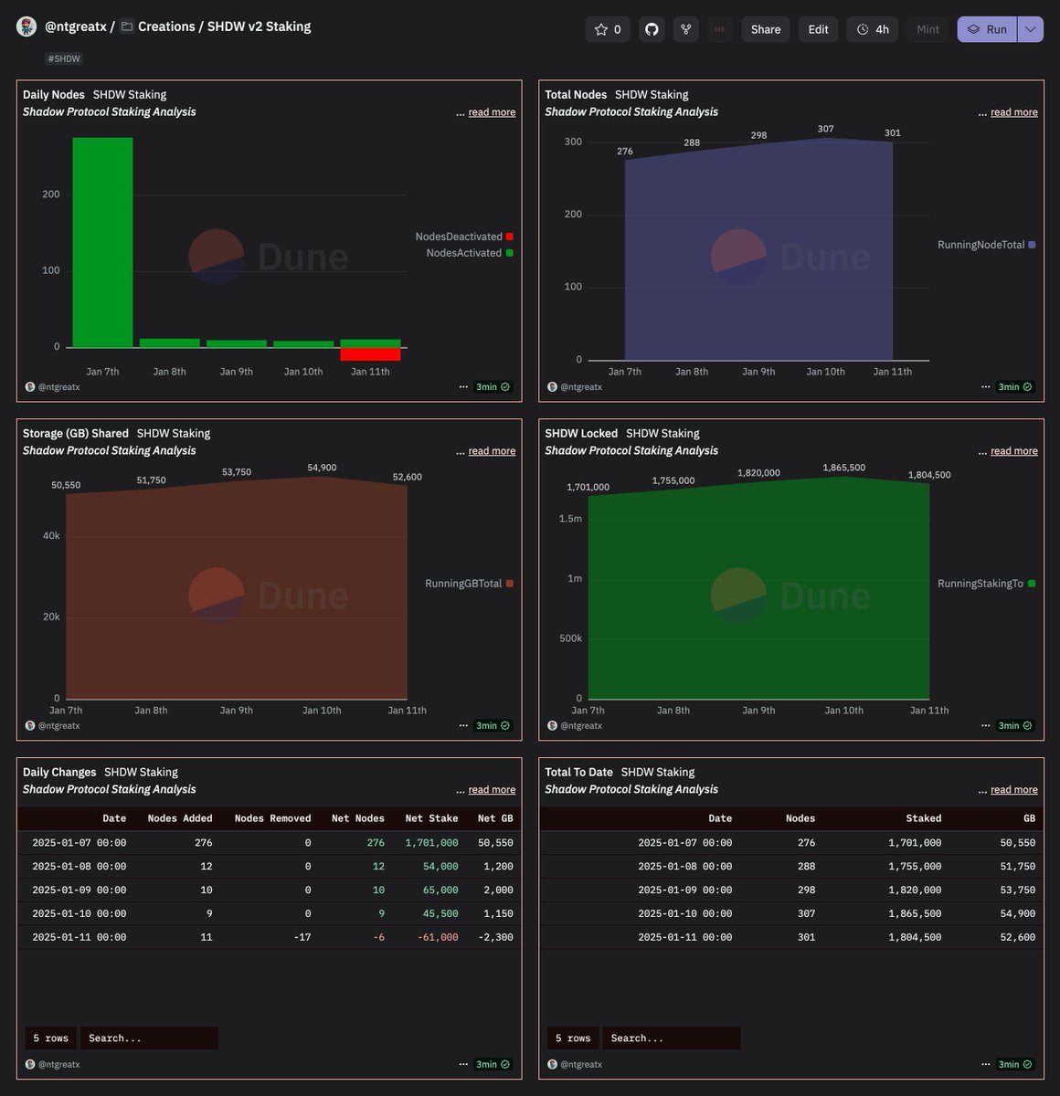Focus the Search field in Total To Date table
Image resolution: width=1060 pixels, height=1096 pixels.
(672, 1038)
